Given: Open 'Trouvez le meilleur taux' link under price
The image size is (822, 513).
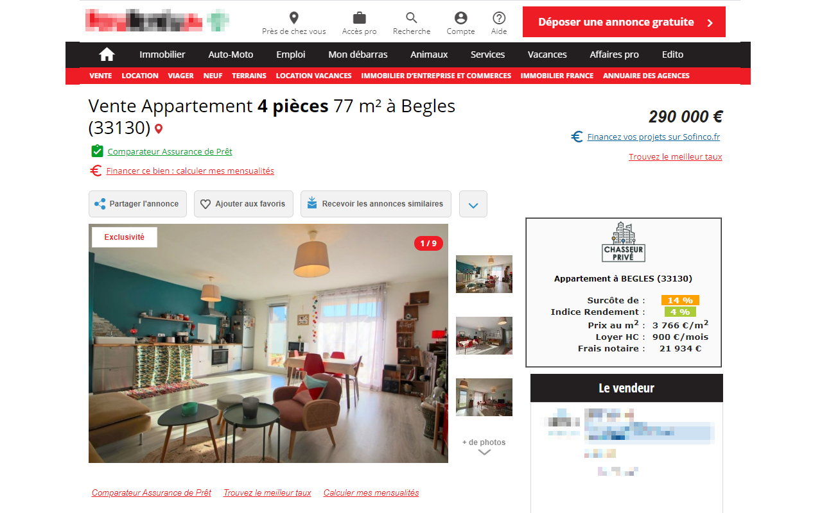Looking at the screenshot, I should [676, 156].
